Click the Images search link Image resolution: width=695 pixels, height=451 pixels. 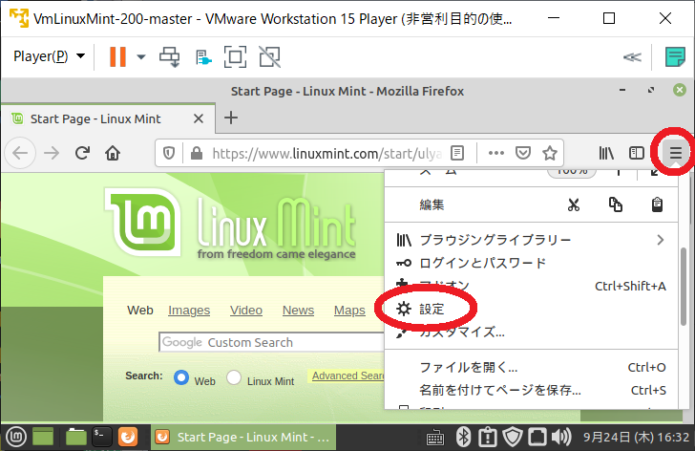[x=189, y=311]
